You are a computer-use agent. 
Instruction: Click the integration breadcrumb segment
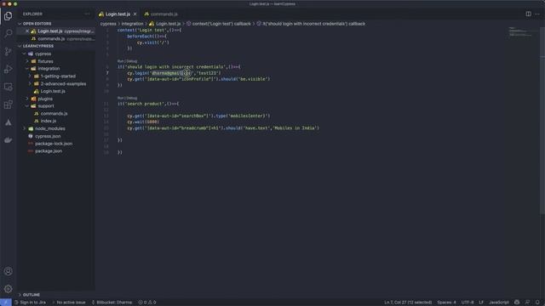[x=132, y=24]
